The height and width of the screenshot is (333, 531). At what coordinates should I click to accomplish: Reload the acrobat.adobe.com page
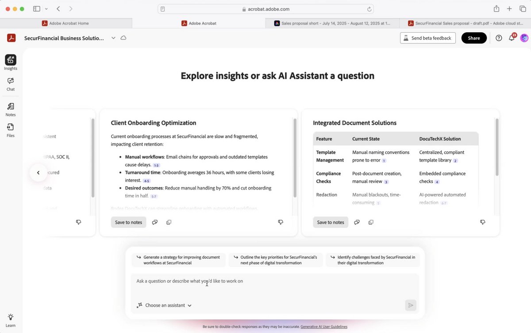click(x=369, y=9)
